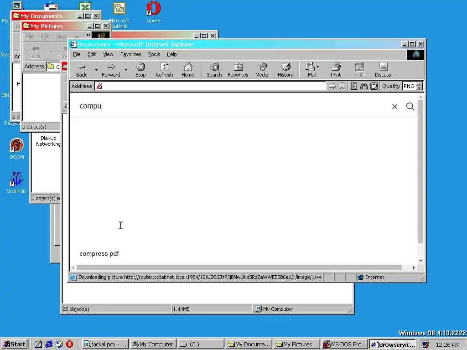Increase Quality value with up spinner
The height and width of the screenshot is (350, 467).
[420, 84]
